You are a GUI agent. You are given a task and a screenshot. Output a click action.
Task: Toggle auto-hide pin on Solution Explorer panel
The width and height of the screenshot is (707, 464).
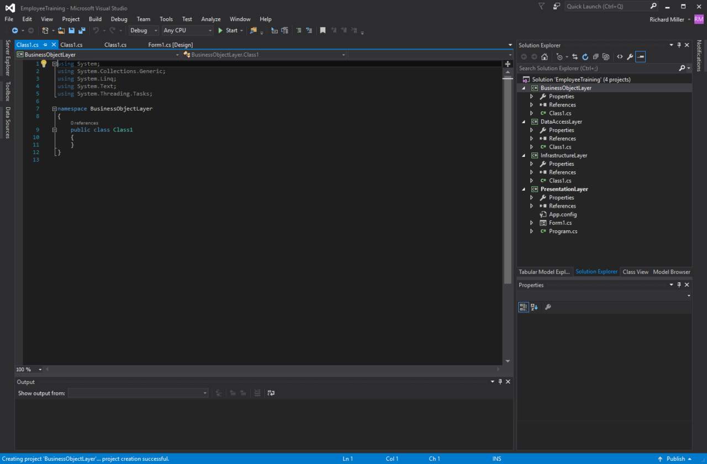tap(679, 45)
